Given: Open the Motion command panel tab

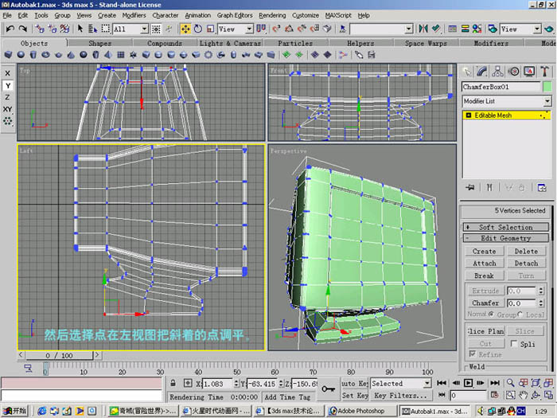Looking at the screenshot, I should click(x=514, y=72).
